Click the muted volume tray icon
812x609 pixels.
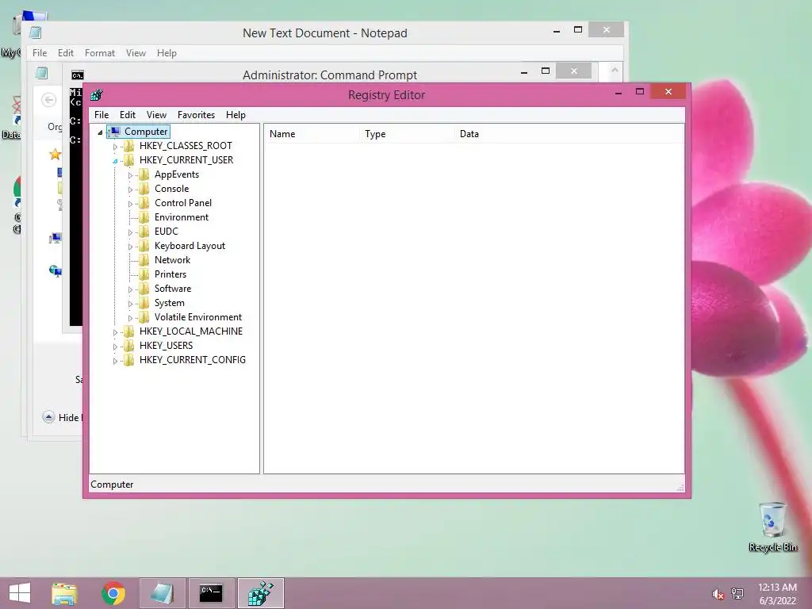(718, 594)
